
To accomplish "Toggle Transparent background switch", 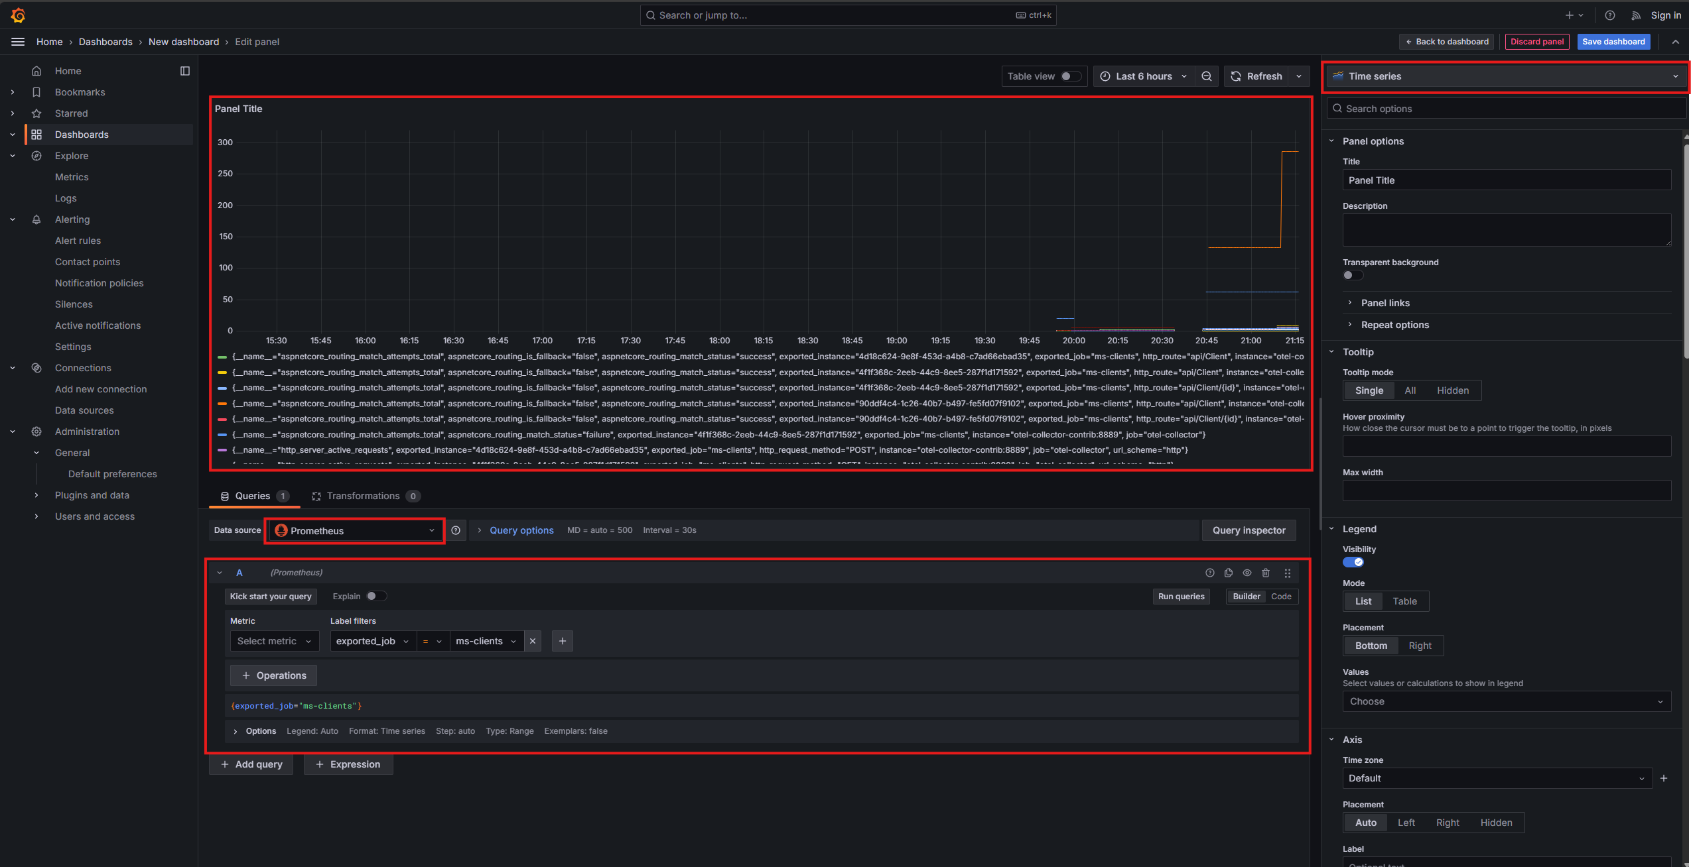I will 1352,275.
